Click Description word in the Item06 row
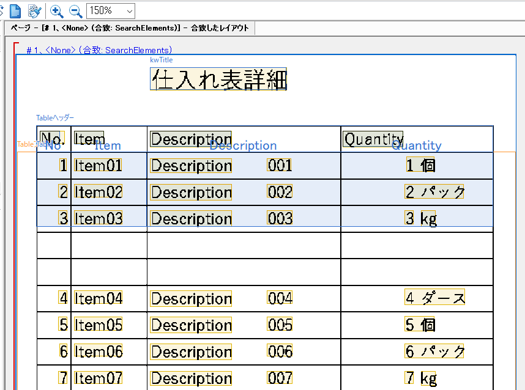The image size is (525, 390). [x=191, y=352]
